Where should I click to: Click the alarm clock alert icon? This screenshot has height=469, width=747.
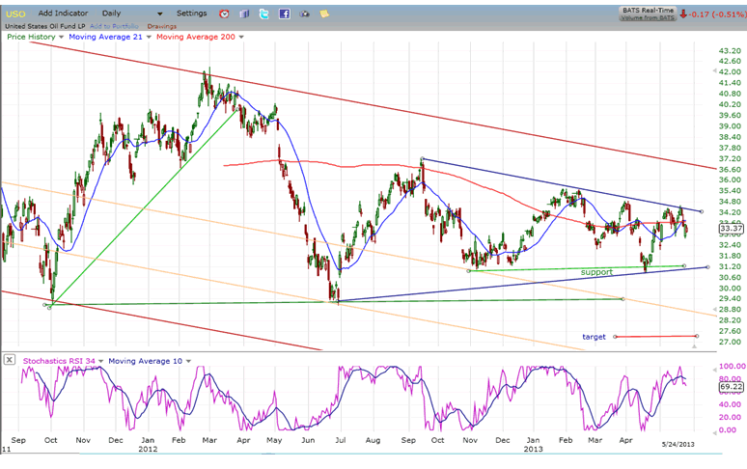click(224, 14)
